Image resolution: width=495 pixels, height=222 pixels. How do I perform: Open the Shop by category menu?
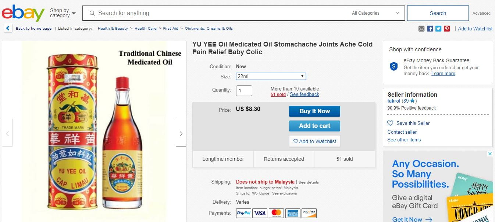tap(63, 13)
